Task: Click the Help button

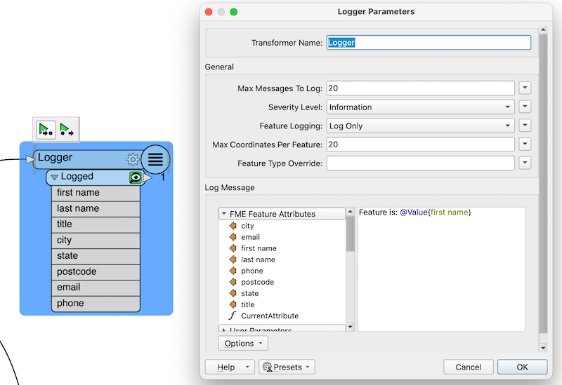Action: coord(230,367)
